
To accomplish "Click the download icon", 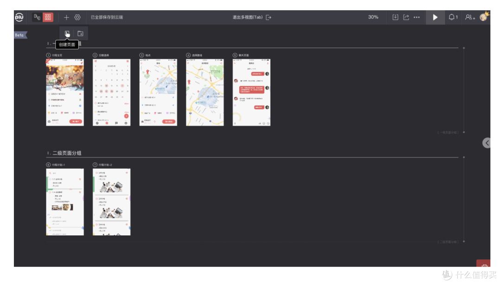I will click(395, 17).
